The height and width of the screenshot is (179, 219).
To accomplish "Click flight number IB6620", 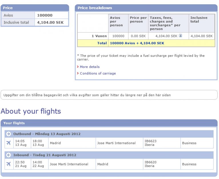I will click(151, 162).
